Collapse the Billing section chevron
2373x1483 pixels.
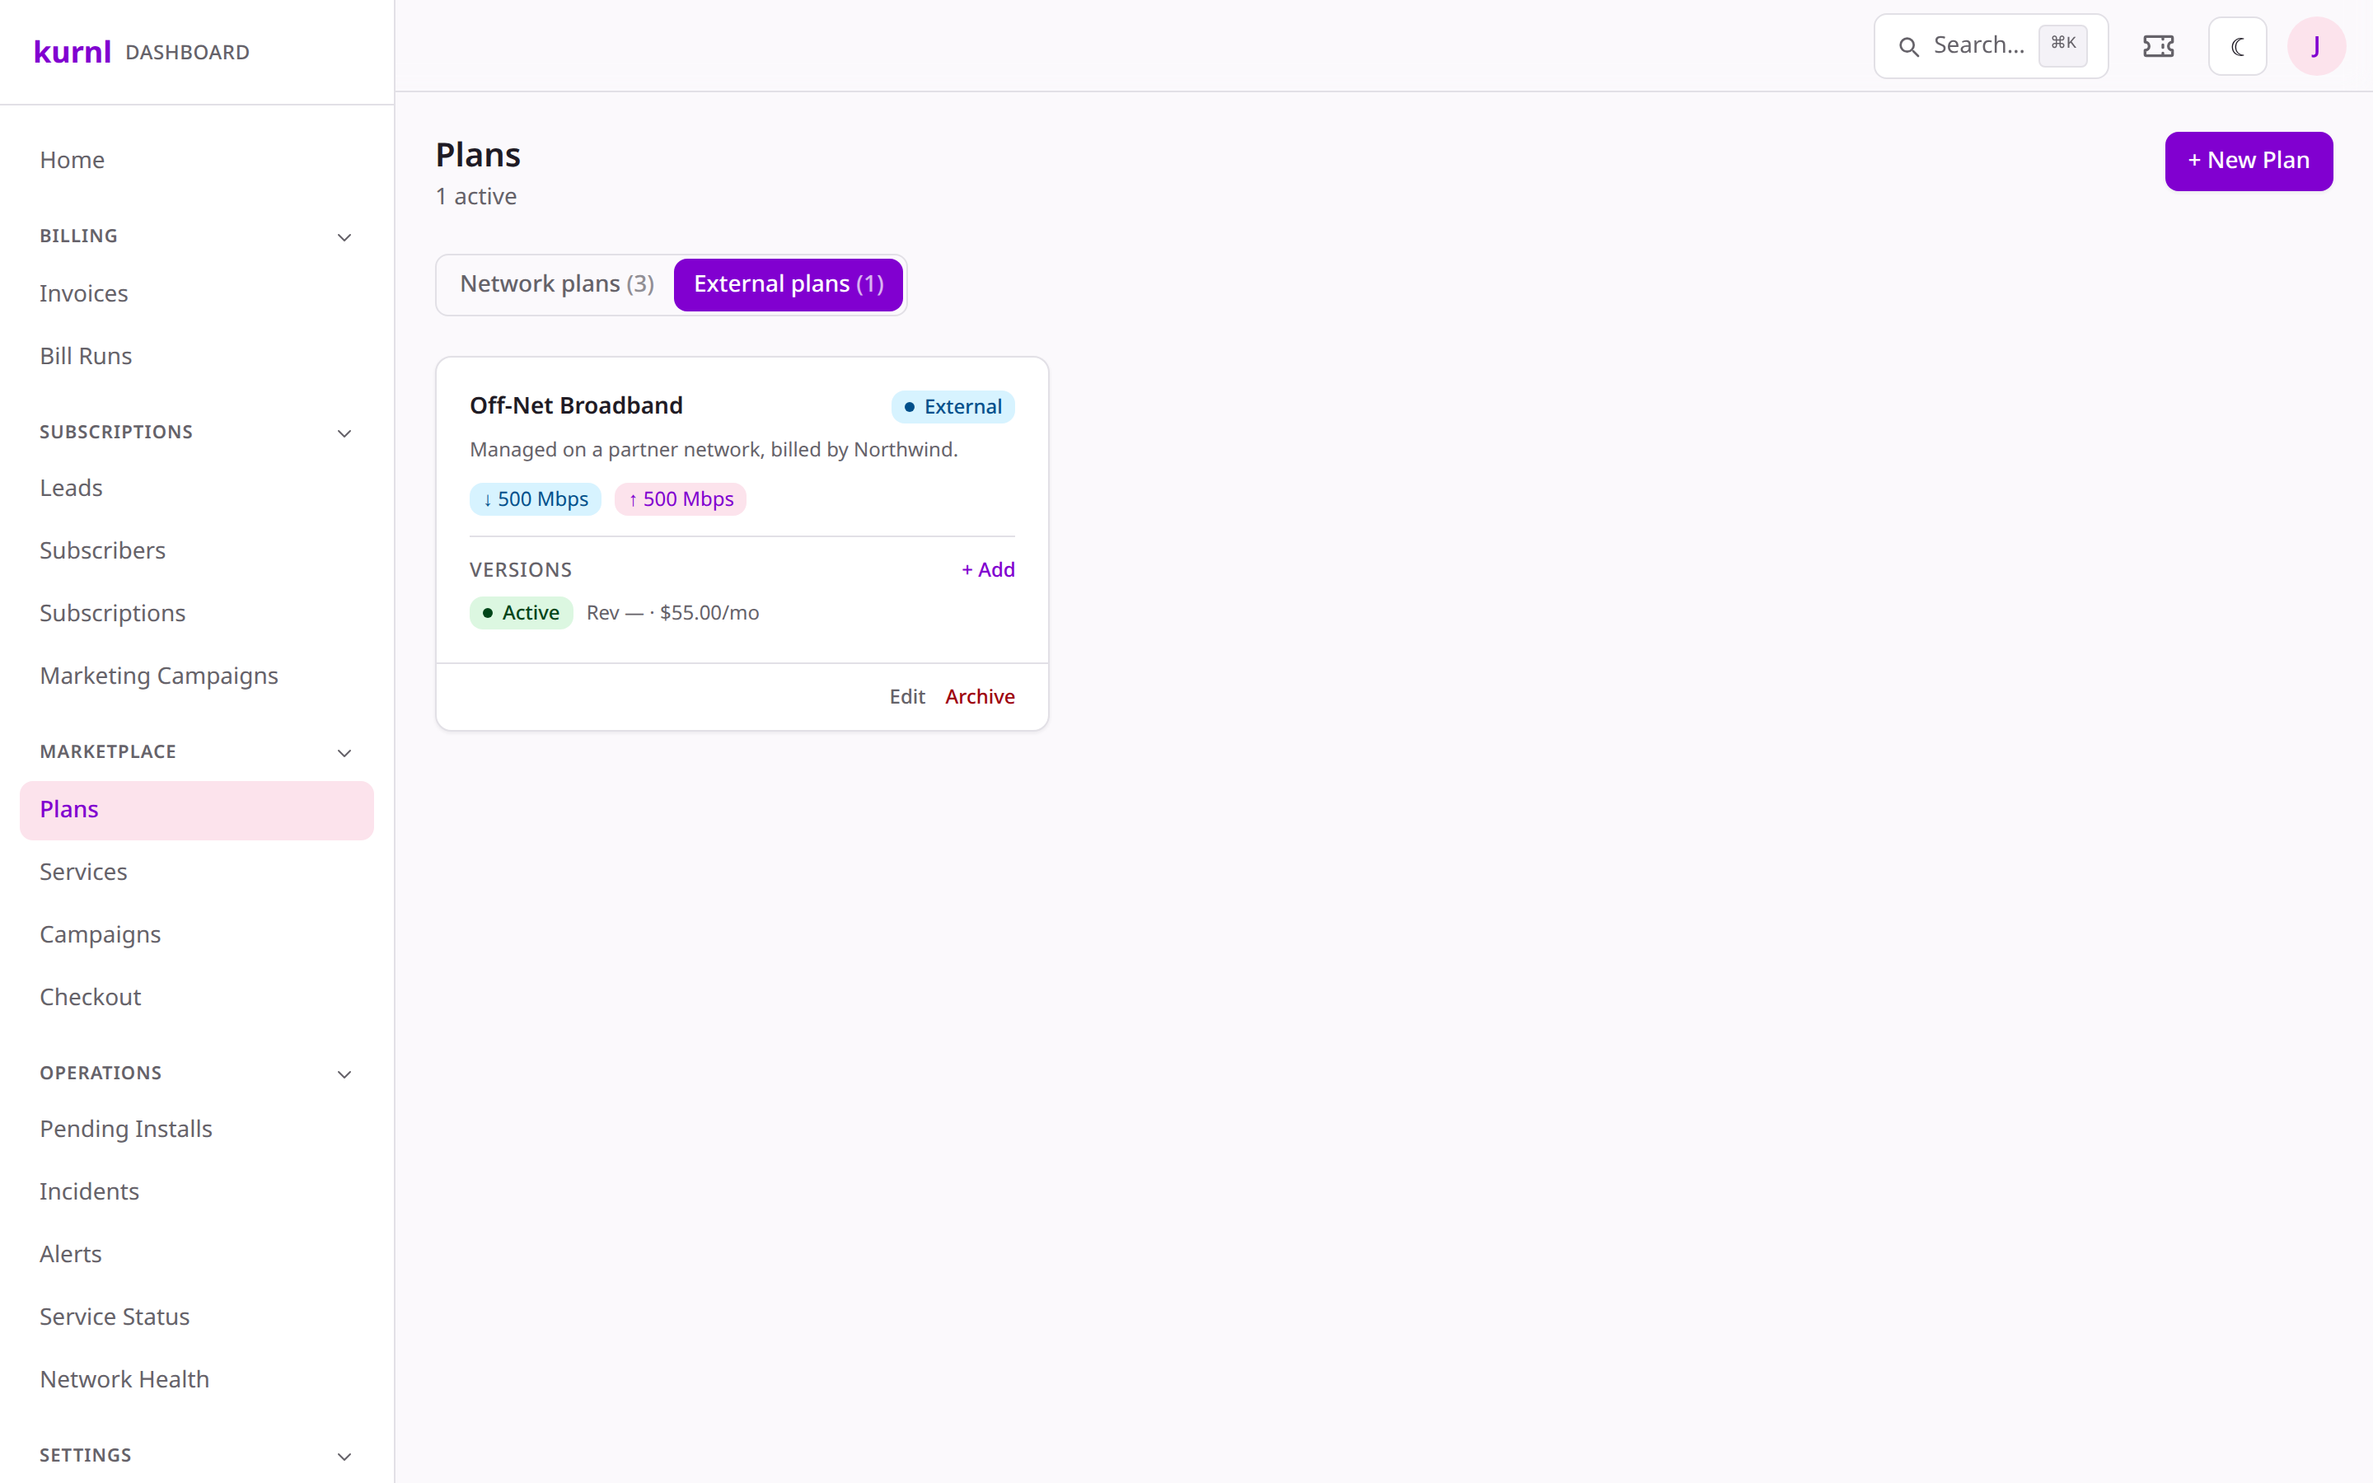point(344,237)
